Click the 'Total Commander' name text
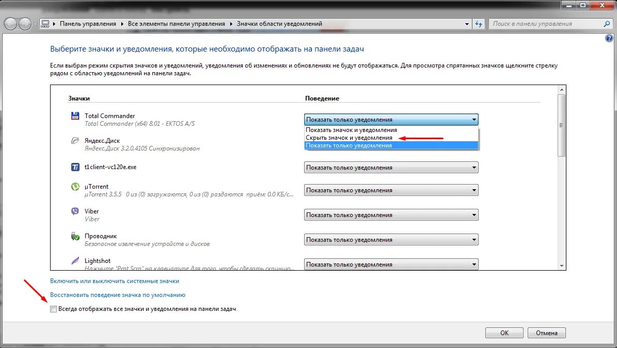The height and width of the screenshot is (348, 617). [x=110, y=116]
